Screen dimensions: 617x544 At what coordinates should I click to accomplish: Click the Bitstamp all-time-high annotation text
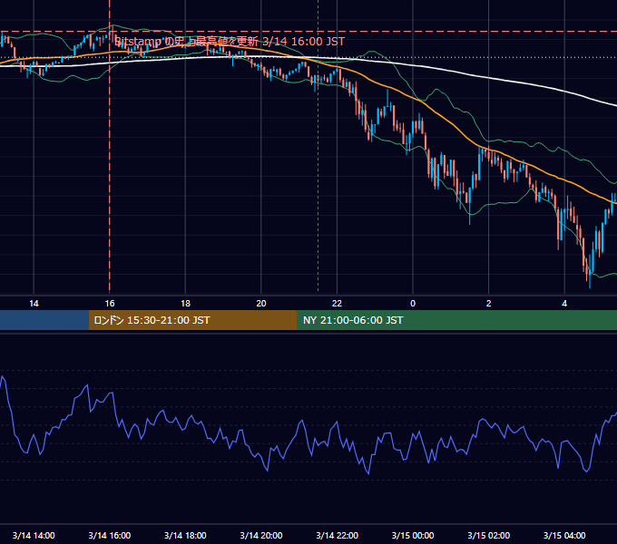tap(230, 42)
